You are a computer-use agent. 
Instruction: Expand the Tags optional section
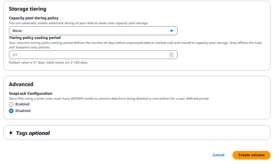[x=33, y=133]
